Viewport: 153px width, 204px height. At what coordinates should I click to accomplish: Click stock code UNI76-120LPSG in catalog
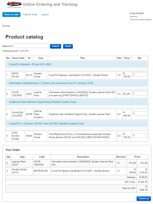pos(17,94)
